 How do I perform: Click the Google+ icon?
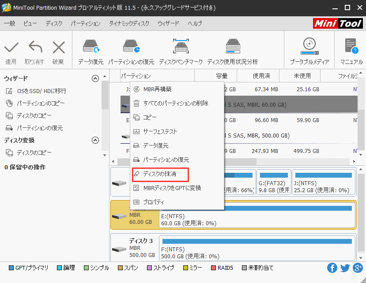pyautogui.click(x=357, y=268)
